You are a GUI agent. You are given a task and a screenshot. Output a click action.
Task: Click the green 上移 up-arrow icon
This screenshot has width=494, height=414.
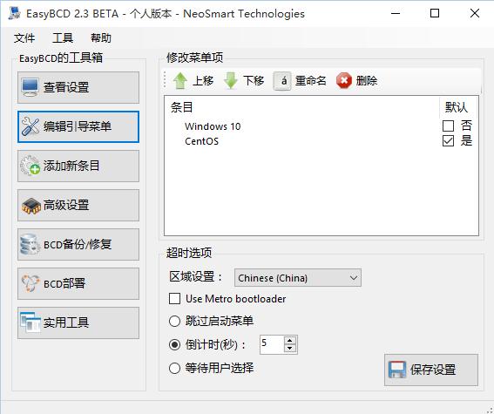[x=180, y=81]
